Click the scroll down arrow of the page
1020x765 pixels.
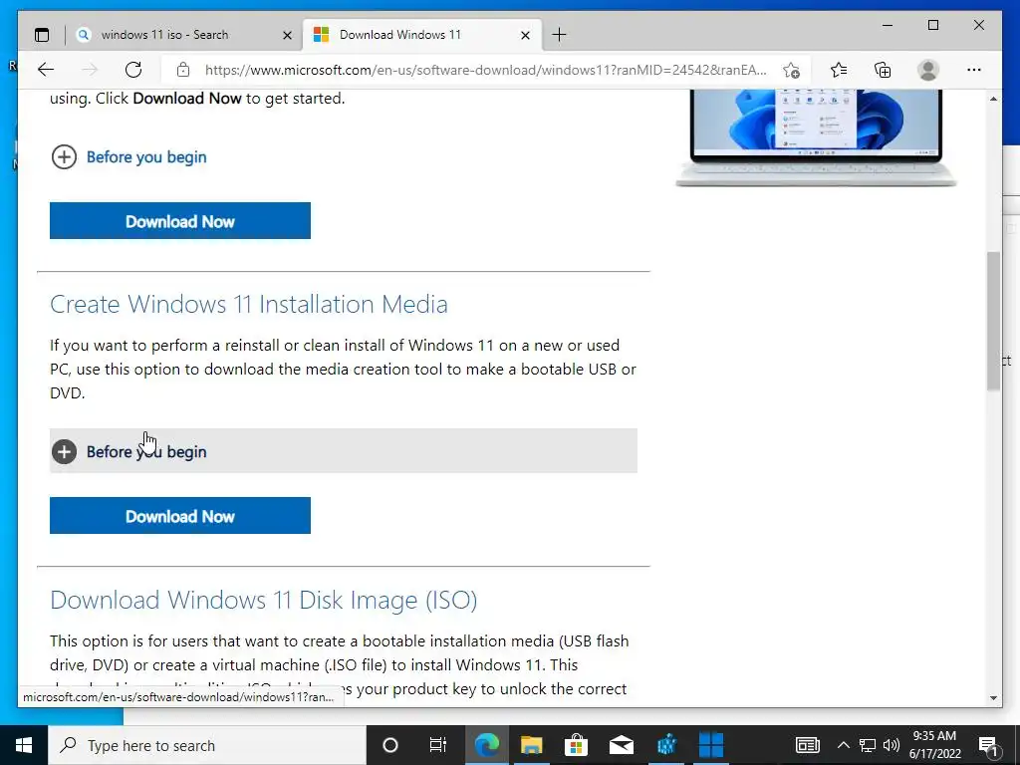coord(993,698)
